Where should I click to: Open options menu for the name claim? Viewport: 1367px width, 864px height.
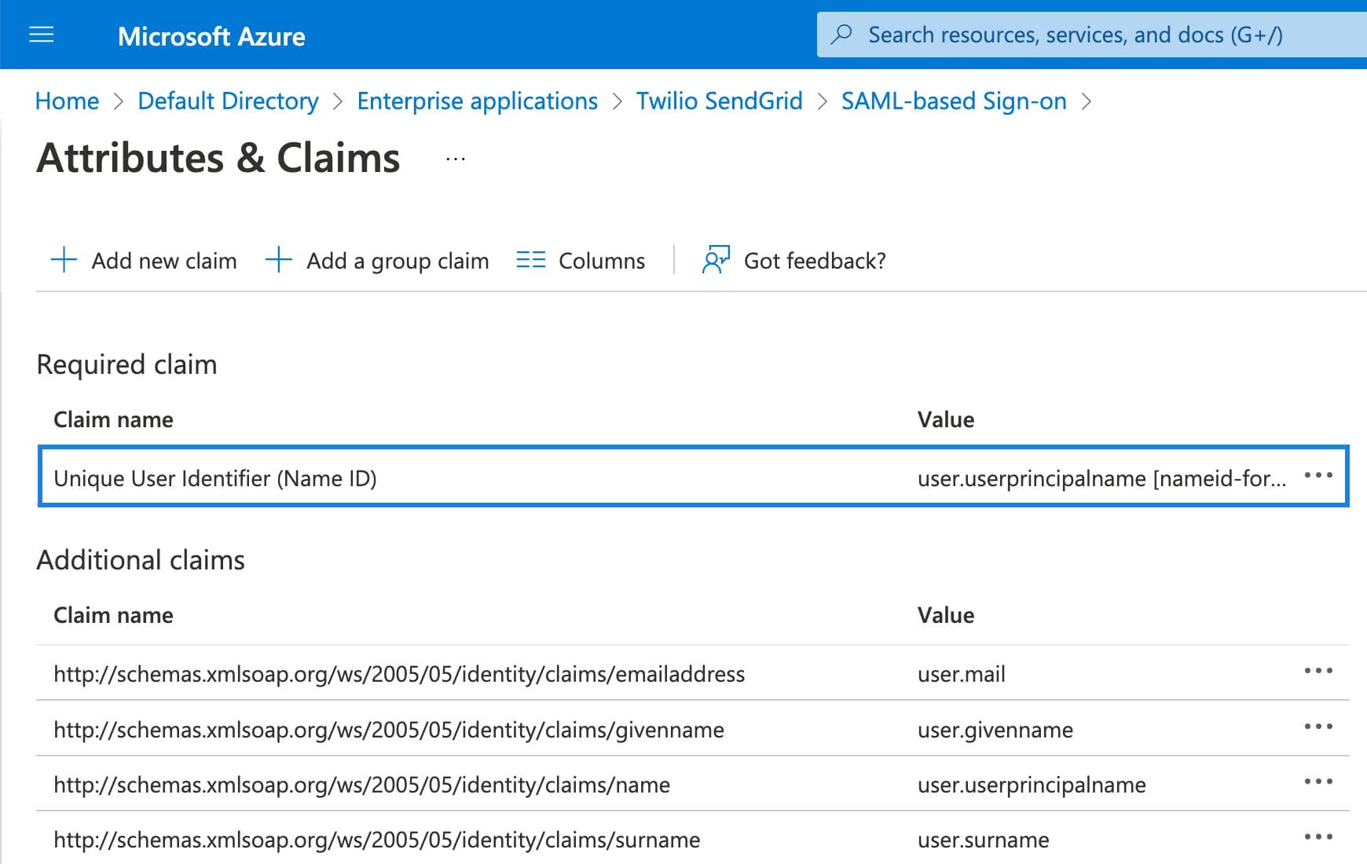point(1319,781)
